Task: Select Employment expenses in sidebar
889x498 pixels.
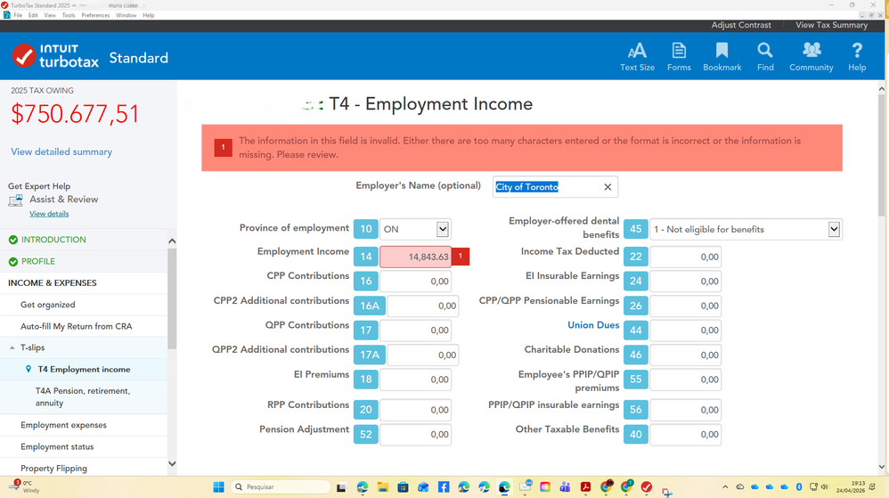Action: 63,425
